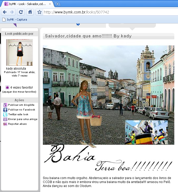Click the author's avatar thumbnail
Screen dimensions: 178x192
click(19, 52)
